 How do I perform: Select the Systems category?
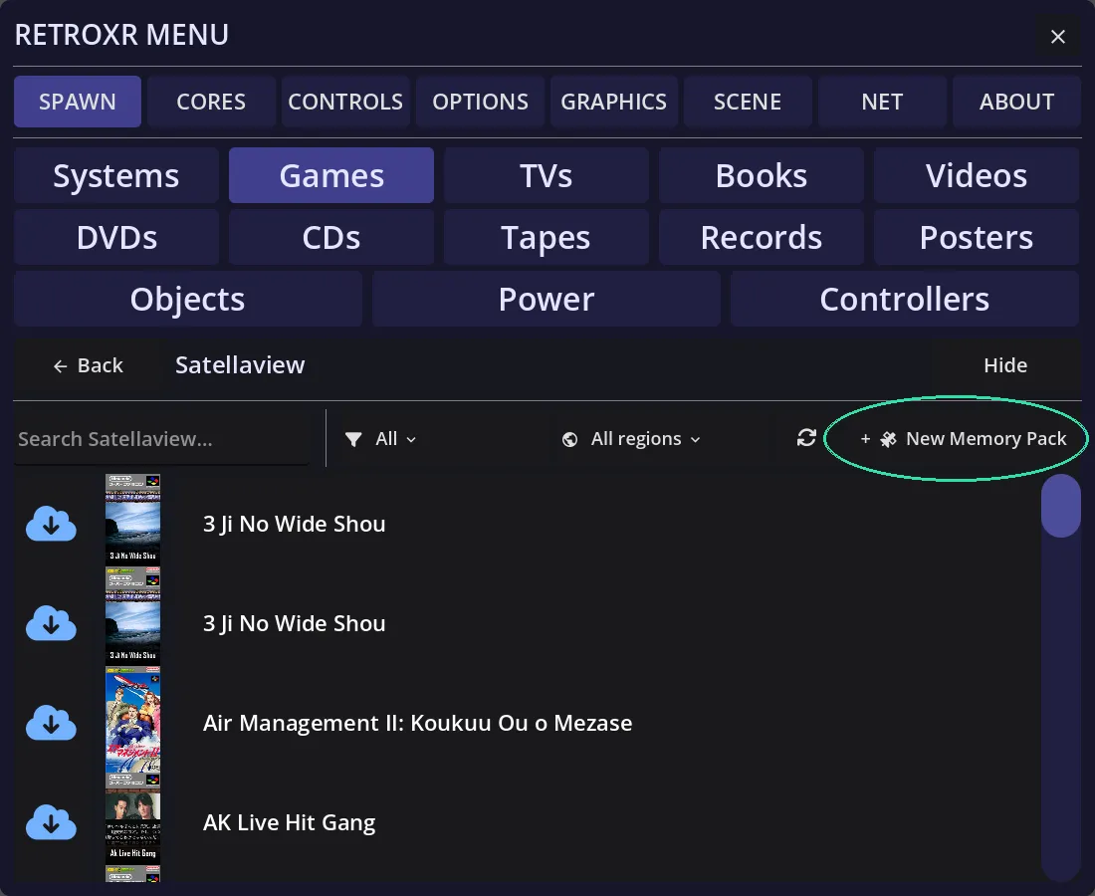(x=115, y=175)
